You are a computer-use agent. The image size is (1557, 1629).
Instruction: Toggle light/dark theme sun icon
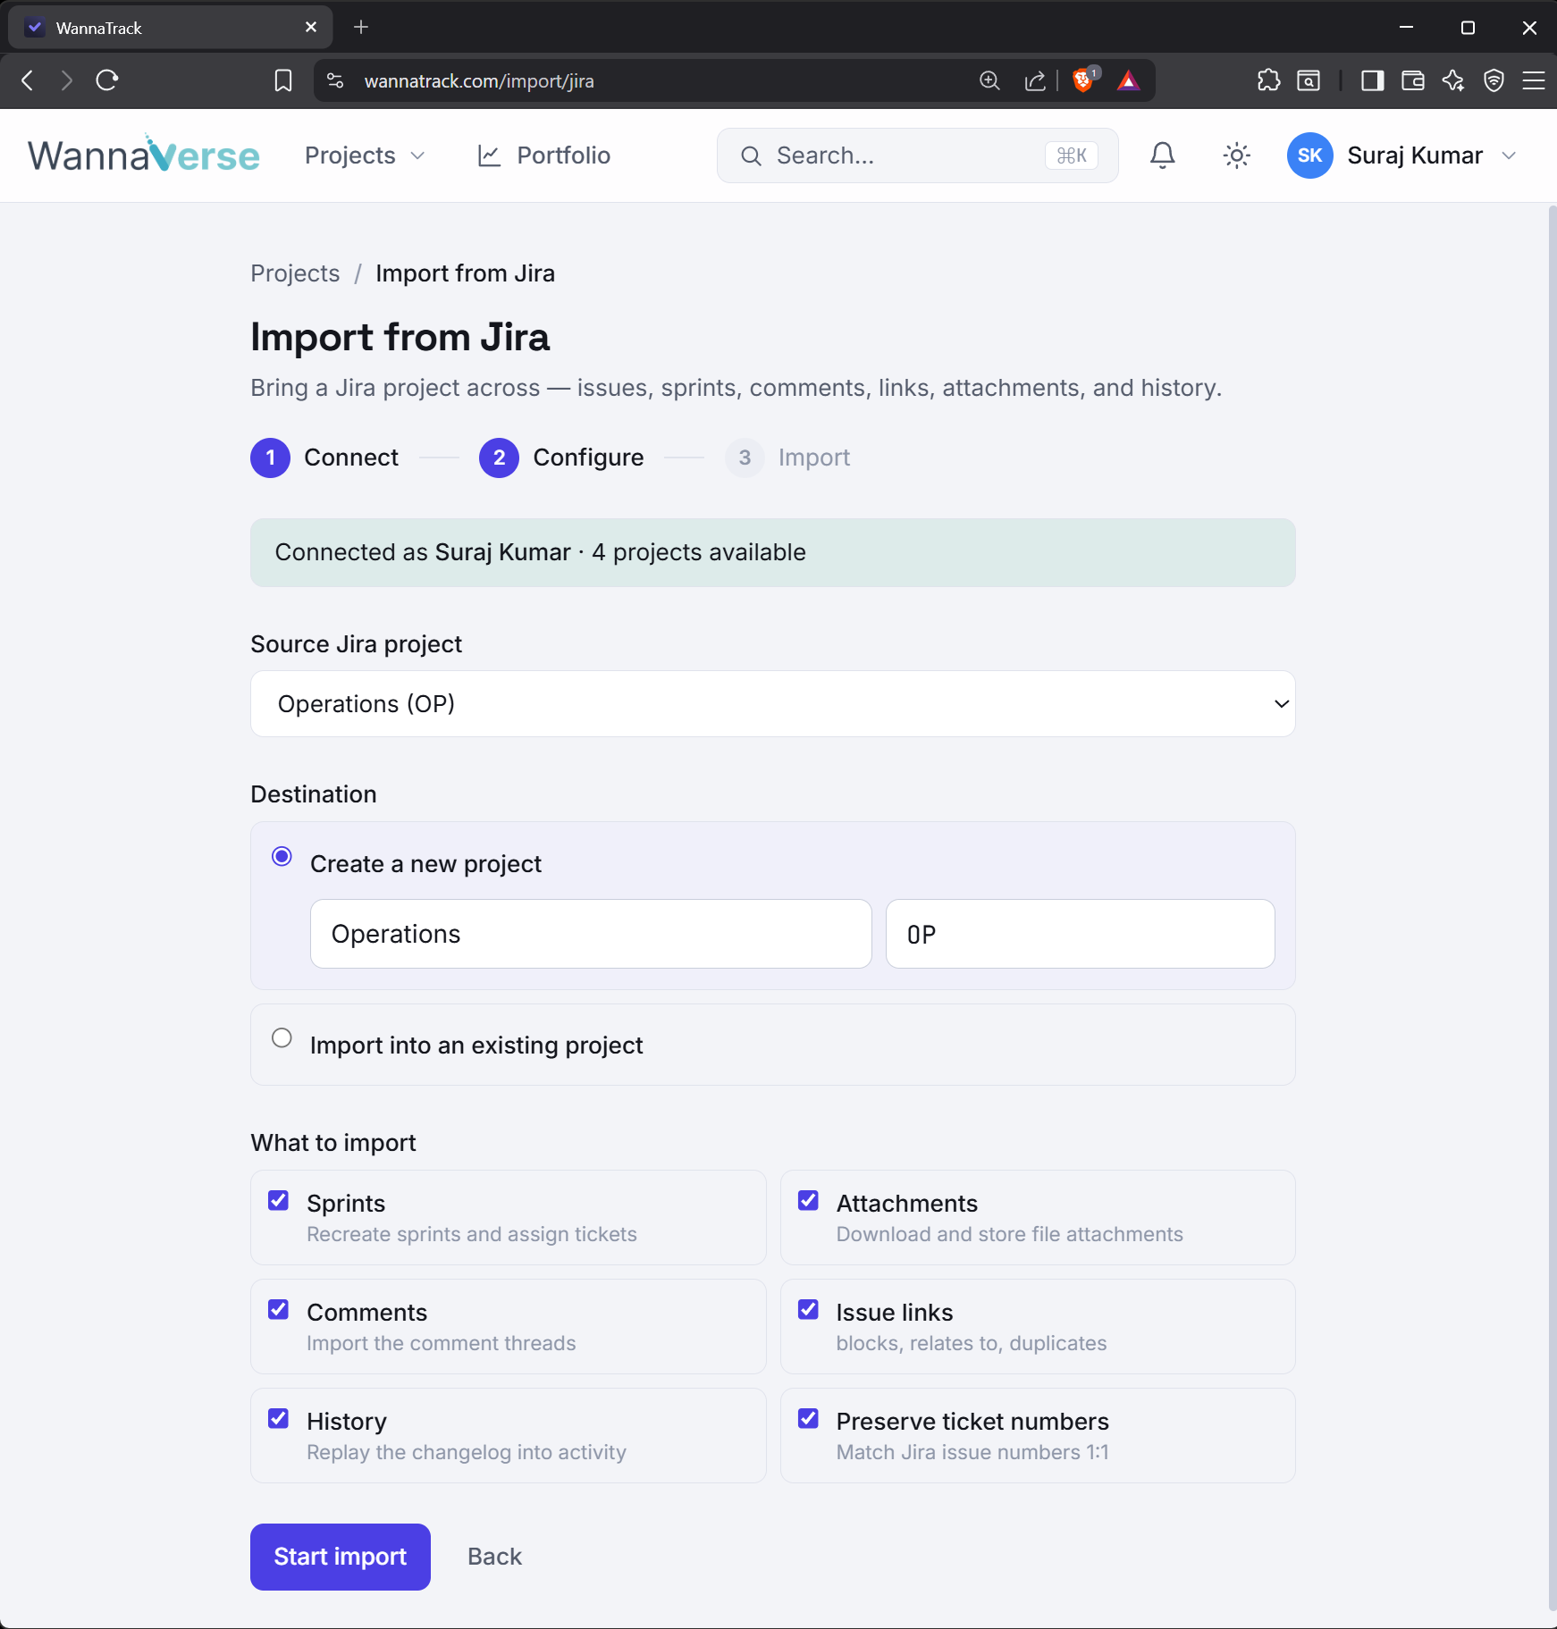pyautogui.click(x=1236, y=155)
